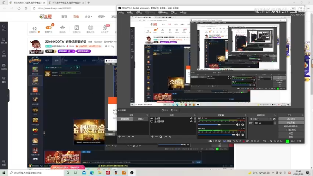This screenshot has height=176, width=313.
Task: Move the scene up in OBS
Action: (129, 136)
